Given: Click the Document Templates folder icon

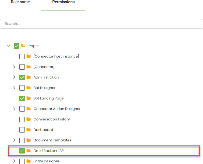Looking at the screenshot, I should tap(29, 140).
